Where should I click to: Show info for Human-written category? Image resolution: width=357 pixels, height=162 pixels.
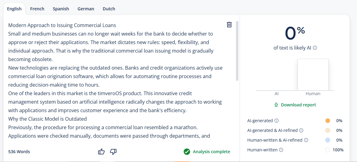281,150
